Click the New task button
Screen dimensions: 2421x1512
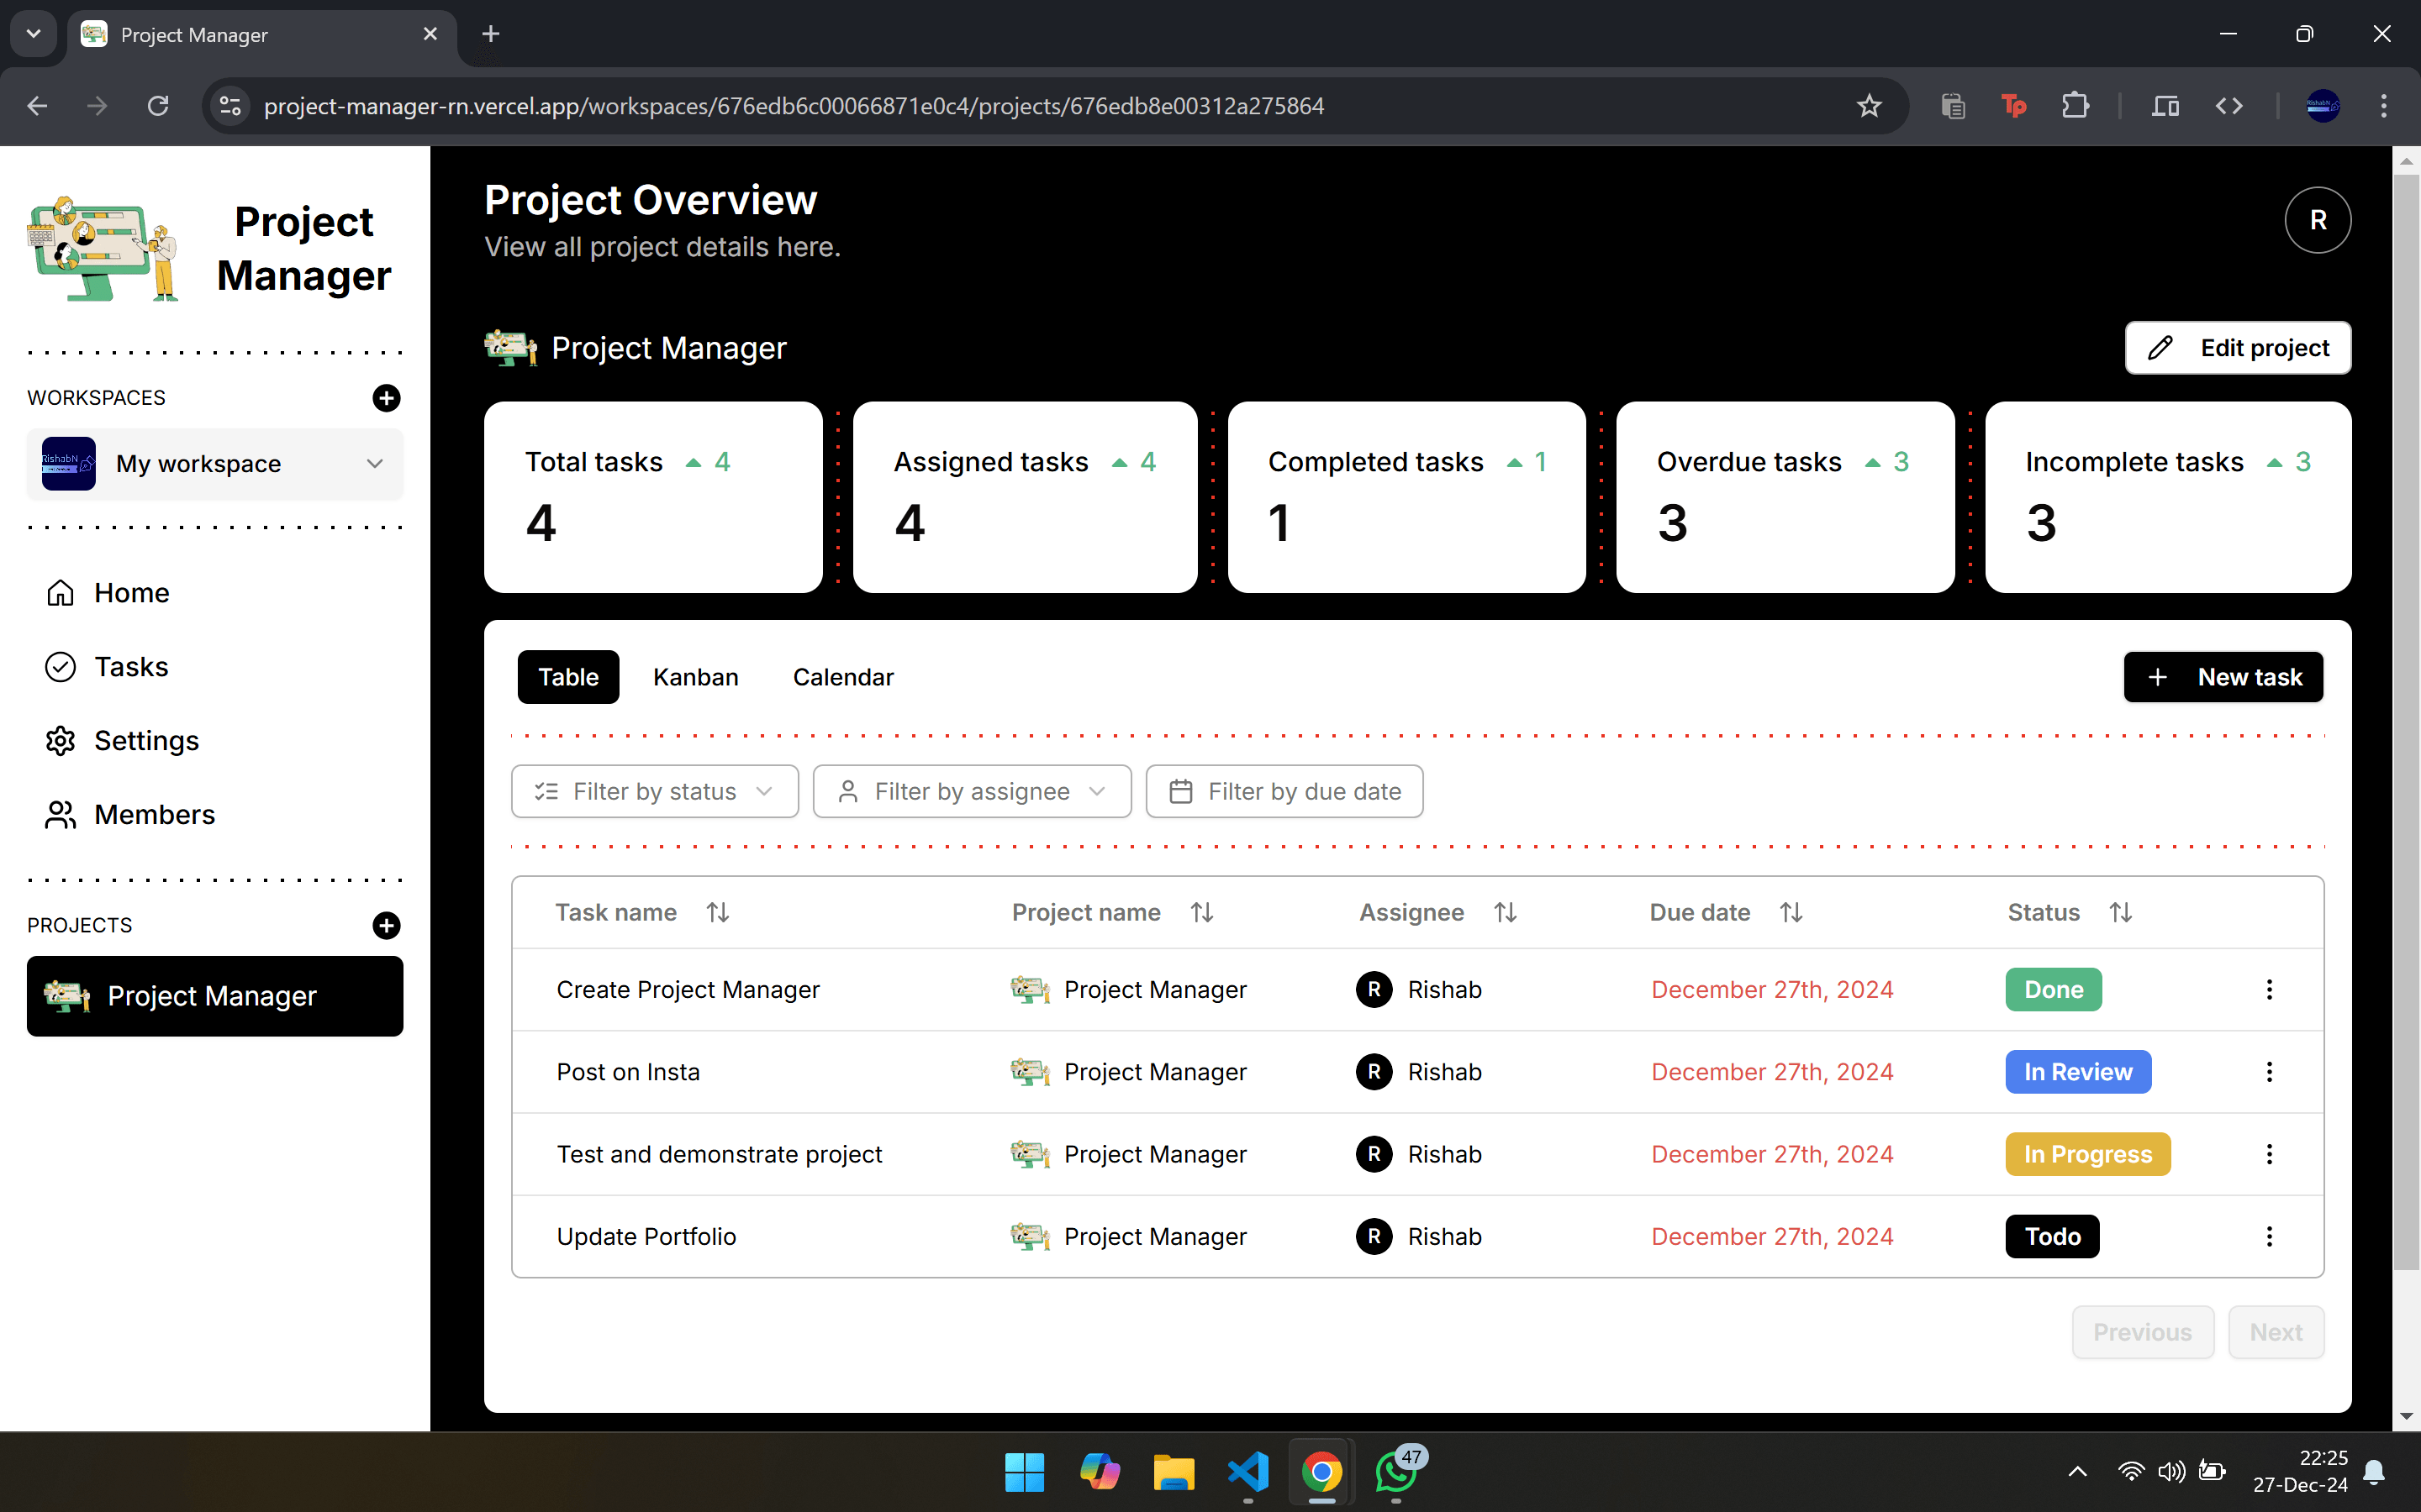pos(2223,677)
